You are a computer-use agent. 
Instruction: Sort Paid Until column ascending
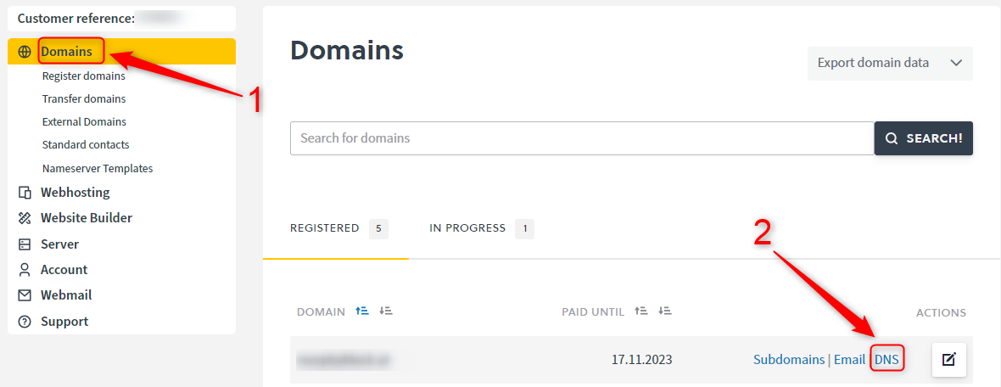[641, 311]
